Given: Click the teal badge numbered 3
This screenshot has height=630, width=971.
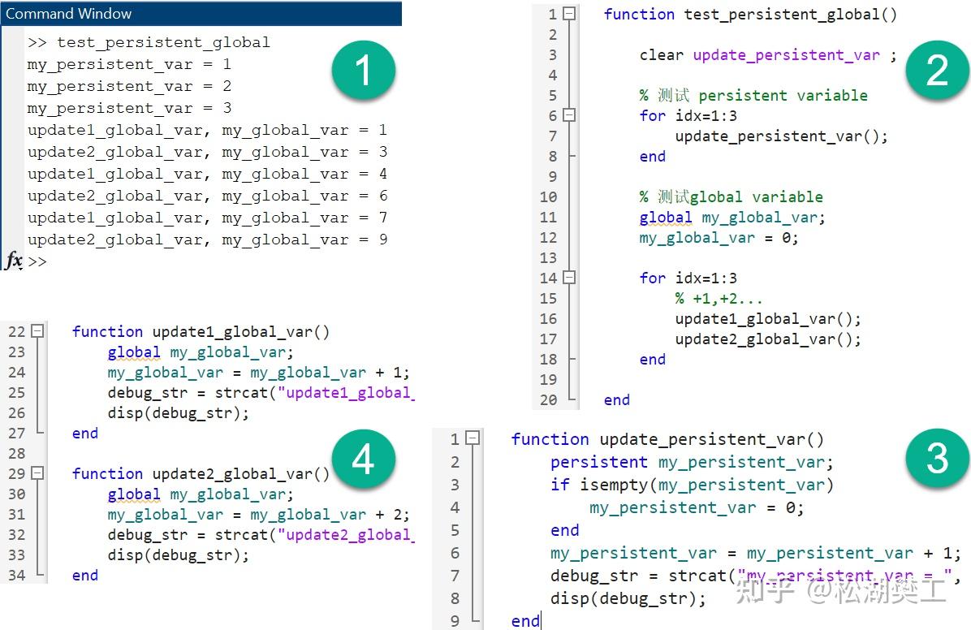Looking at the screenshot, I should pos(937,458).
